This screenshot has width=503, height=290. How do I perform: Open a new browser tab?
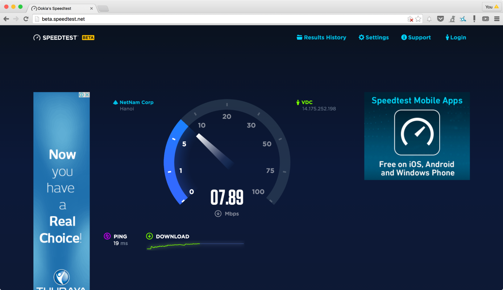tap(103, 9)
